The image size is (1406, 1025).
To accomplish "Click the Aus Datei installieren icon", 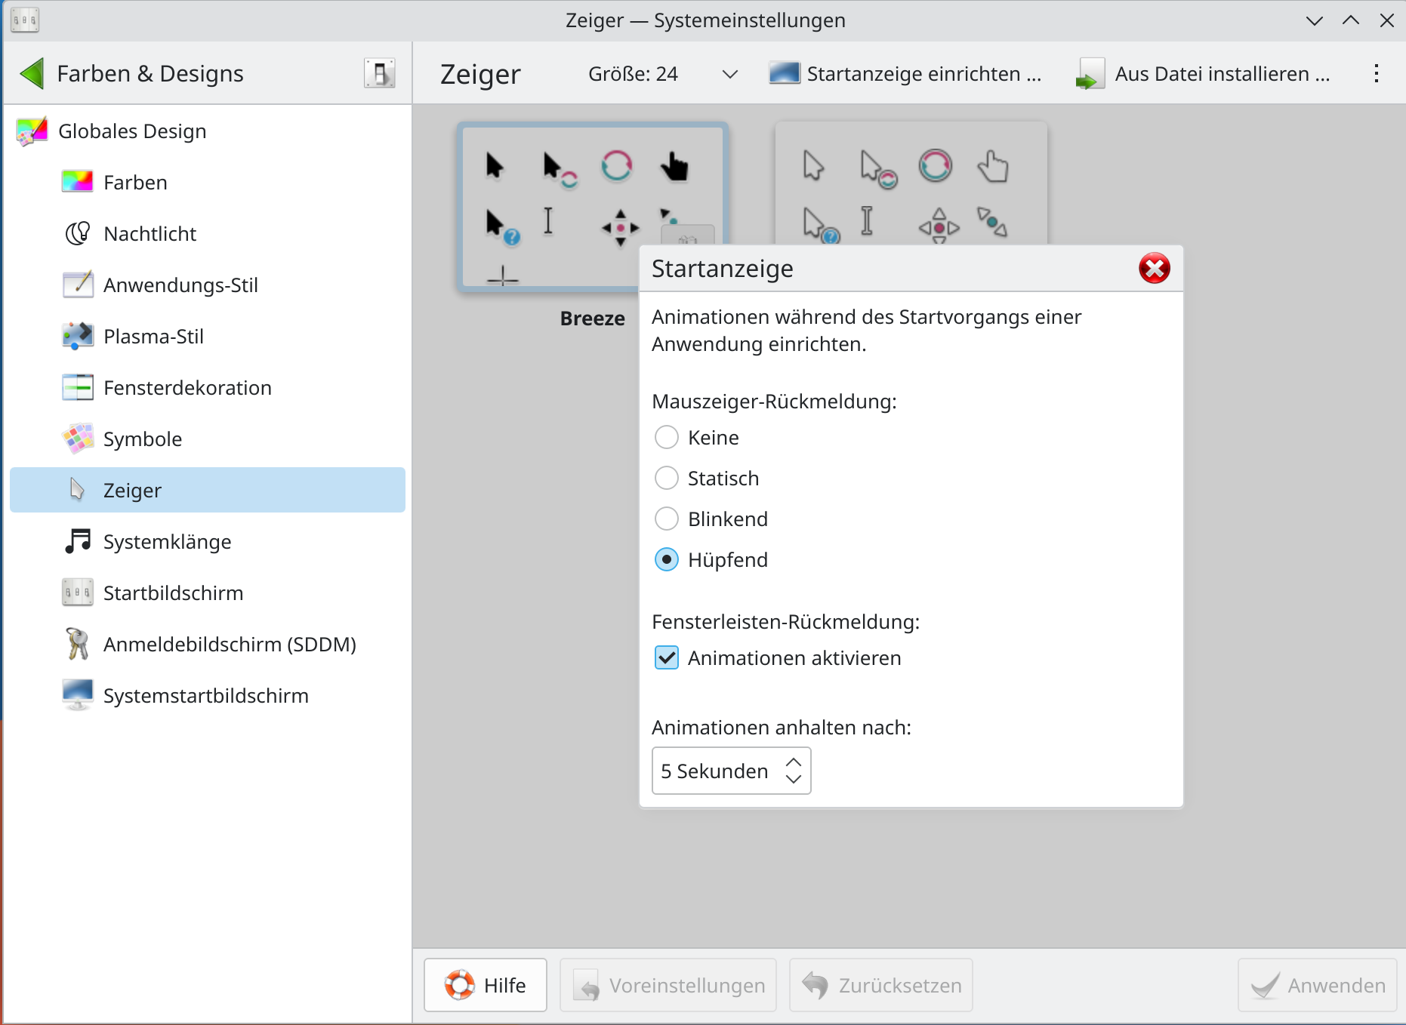I will (x=1090, y=74).
